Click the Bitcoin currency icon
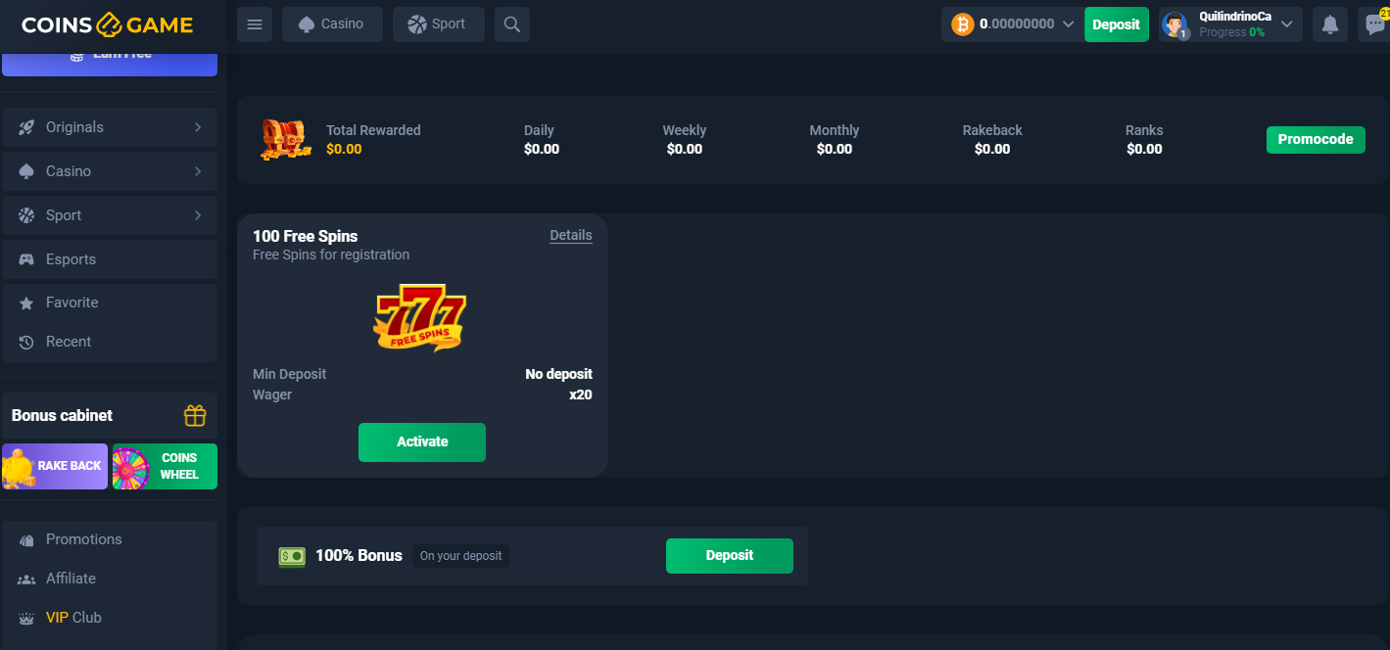This screenshot has height=650, width=1390. (962, 24)
